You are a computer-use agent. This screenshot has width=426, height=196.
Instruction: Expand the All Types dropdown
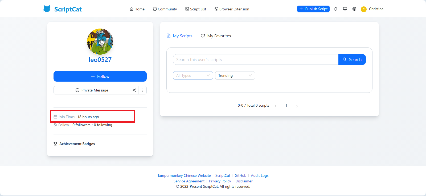pos(193,75)
